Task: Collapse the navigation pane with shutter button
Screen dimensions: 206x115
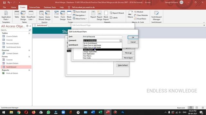Action: [30, 26]
